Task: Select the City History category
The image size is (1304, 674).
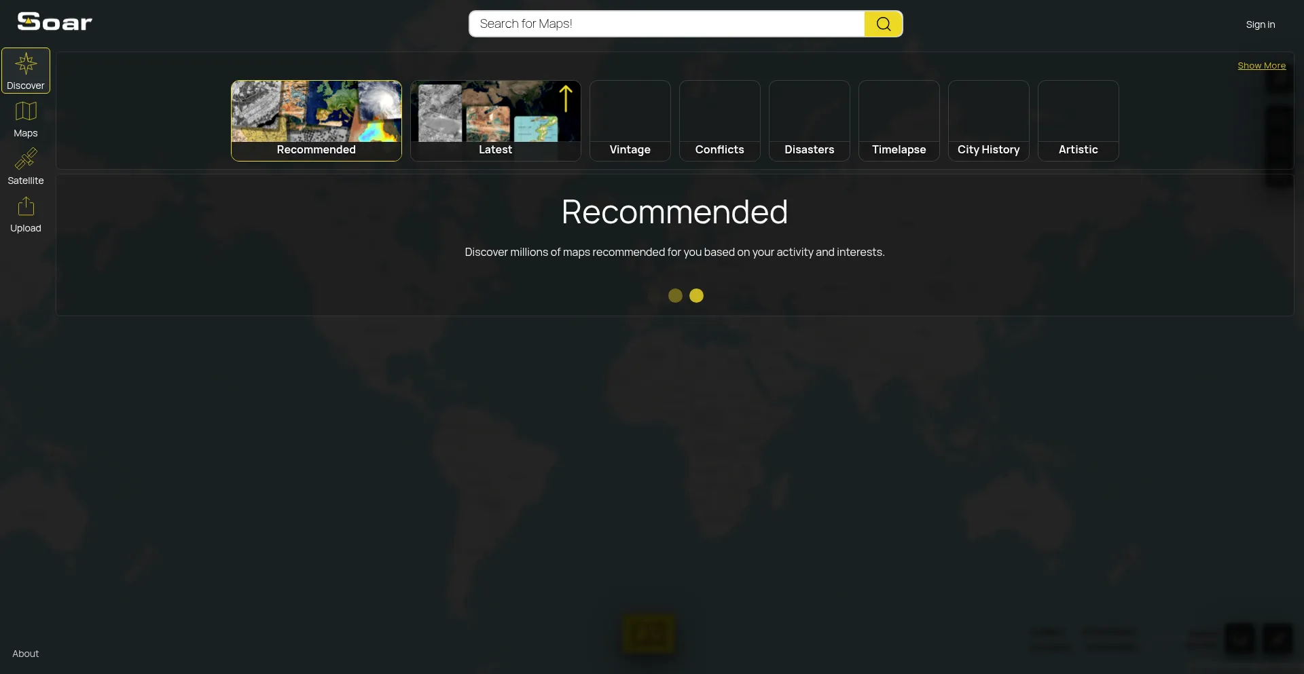Action: (x=989, y=121)
